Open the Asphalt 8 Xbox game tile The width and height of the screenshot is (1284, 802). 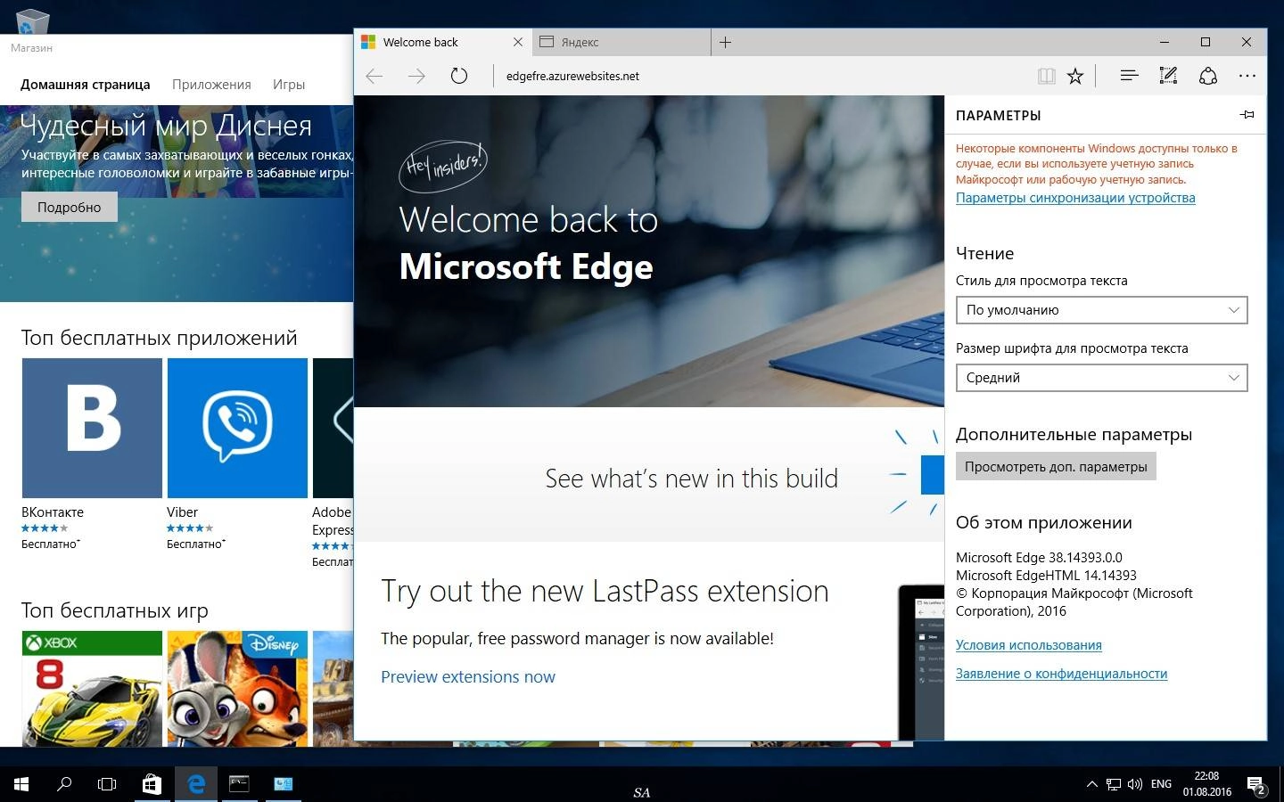92,688
